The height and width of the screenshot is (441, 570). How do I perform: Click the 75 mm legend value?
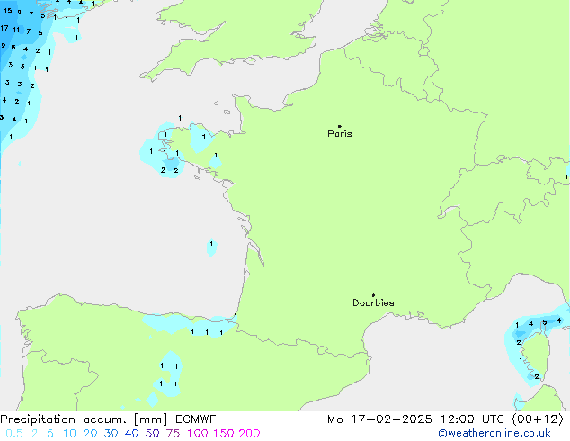[173, 434]
